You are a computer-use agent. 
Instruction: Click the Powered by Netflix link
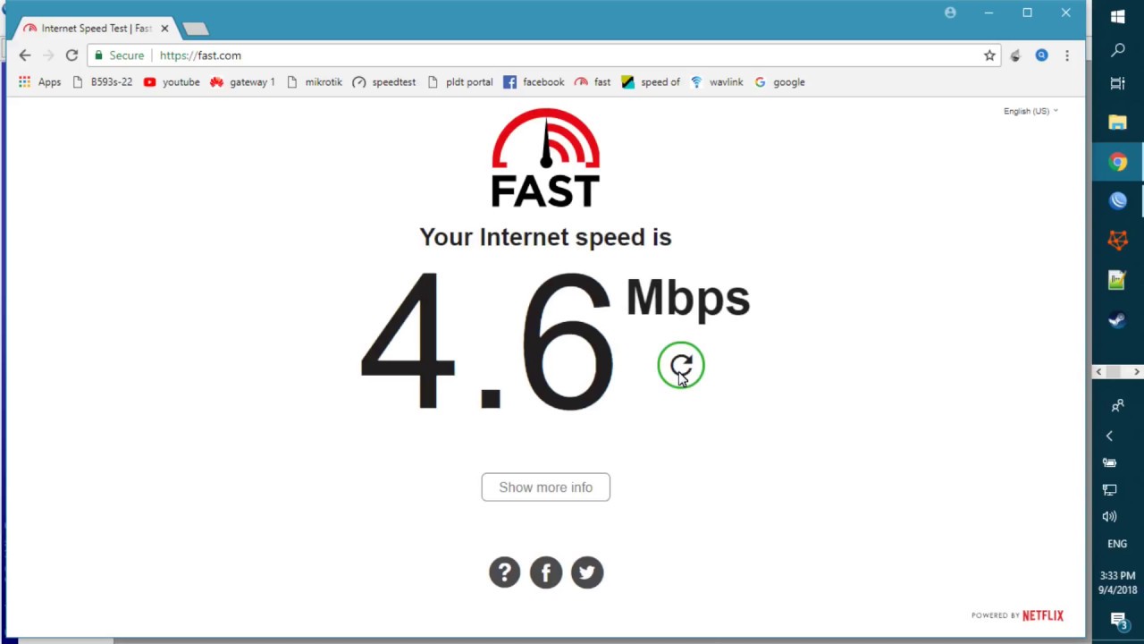pos(1017,615)
